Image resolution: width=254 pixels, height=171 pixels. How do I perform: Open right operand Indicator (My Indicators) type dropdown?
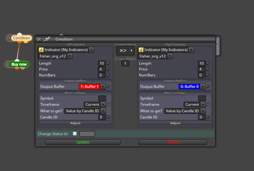(191, 50)
